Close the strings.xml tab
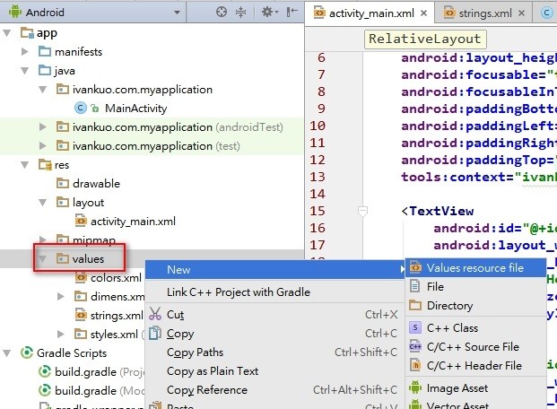This screenshot has height=409, width=557. (521, 13)
